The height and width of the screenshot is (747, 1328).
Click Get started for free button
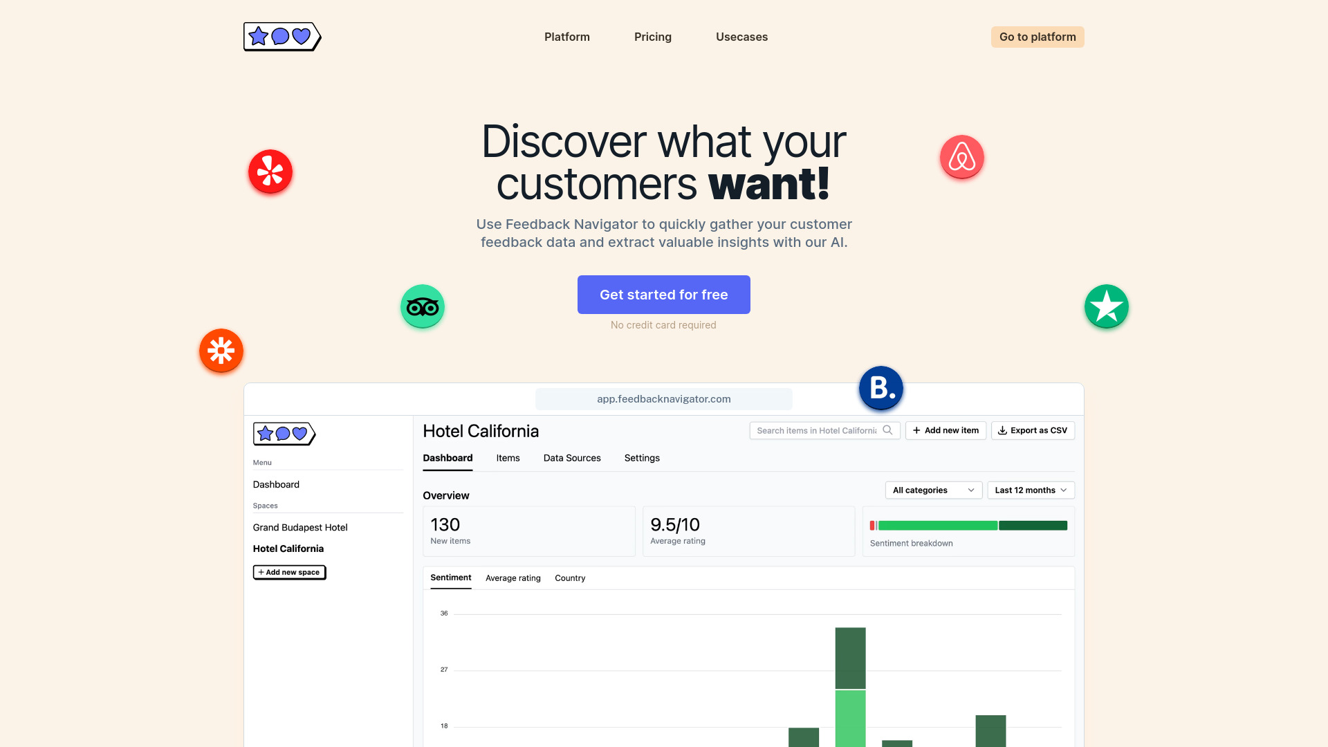(x=664, y=295)
